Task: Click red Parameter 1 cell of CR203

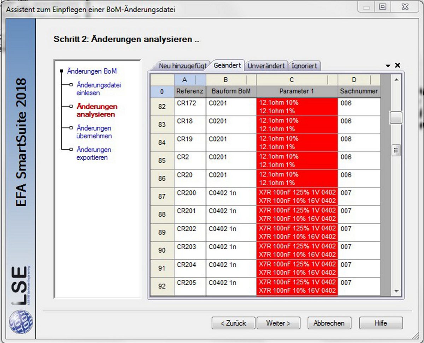Action: tap(297, 251)
